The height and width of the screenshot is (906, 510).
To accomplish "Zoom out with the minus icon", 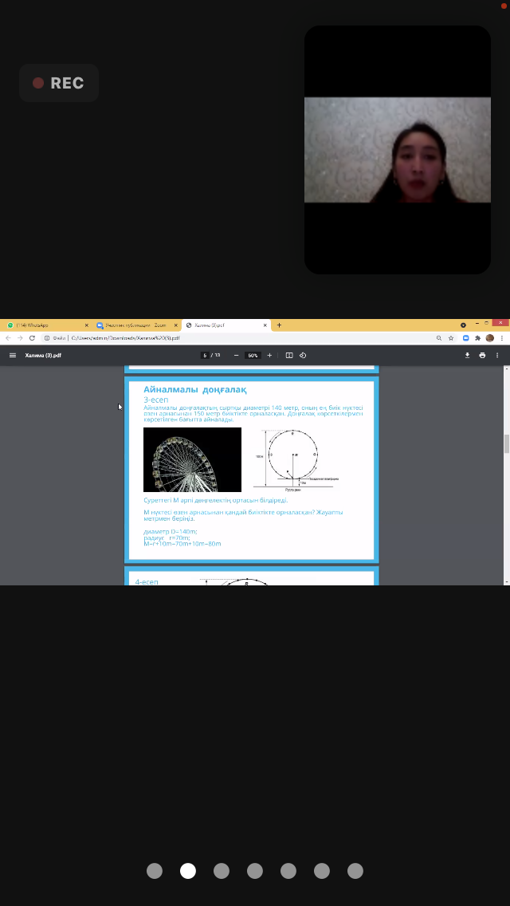I will click(x=236, y=356).
